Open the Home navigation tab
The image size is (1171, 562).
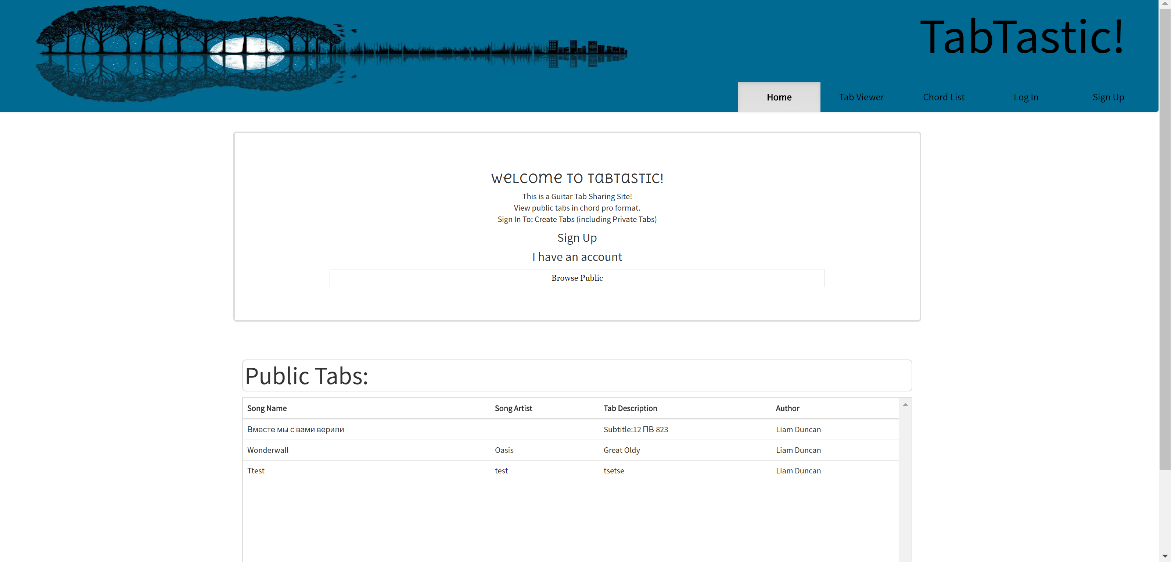779,97
